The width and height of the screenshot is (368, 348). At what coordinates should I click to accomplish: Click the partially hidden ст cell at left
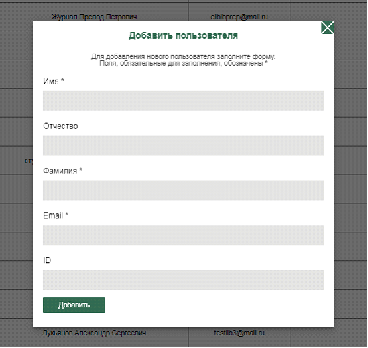tap(29, 161)
